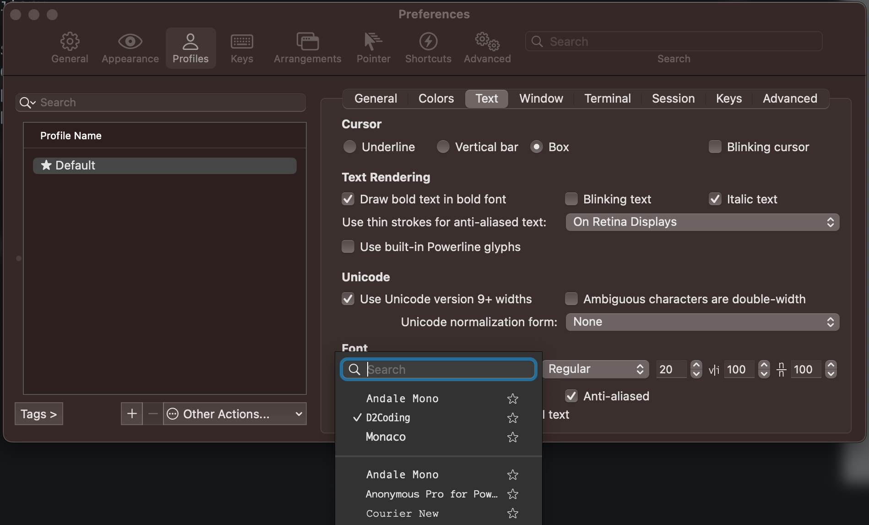Click the font size stepper arrows
The image size is (869, 525).
click(696, 369)
